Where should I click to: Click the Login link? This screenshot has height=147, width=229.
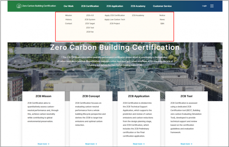(204, 6)
